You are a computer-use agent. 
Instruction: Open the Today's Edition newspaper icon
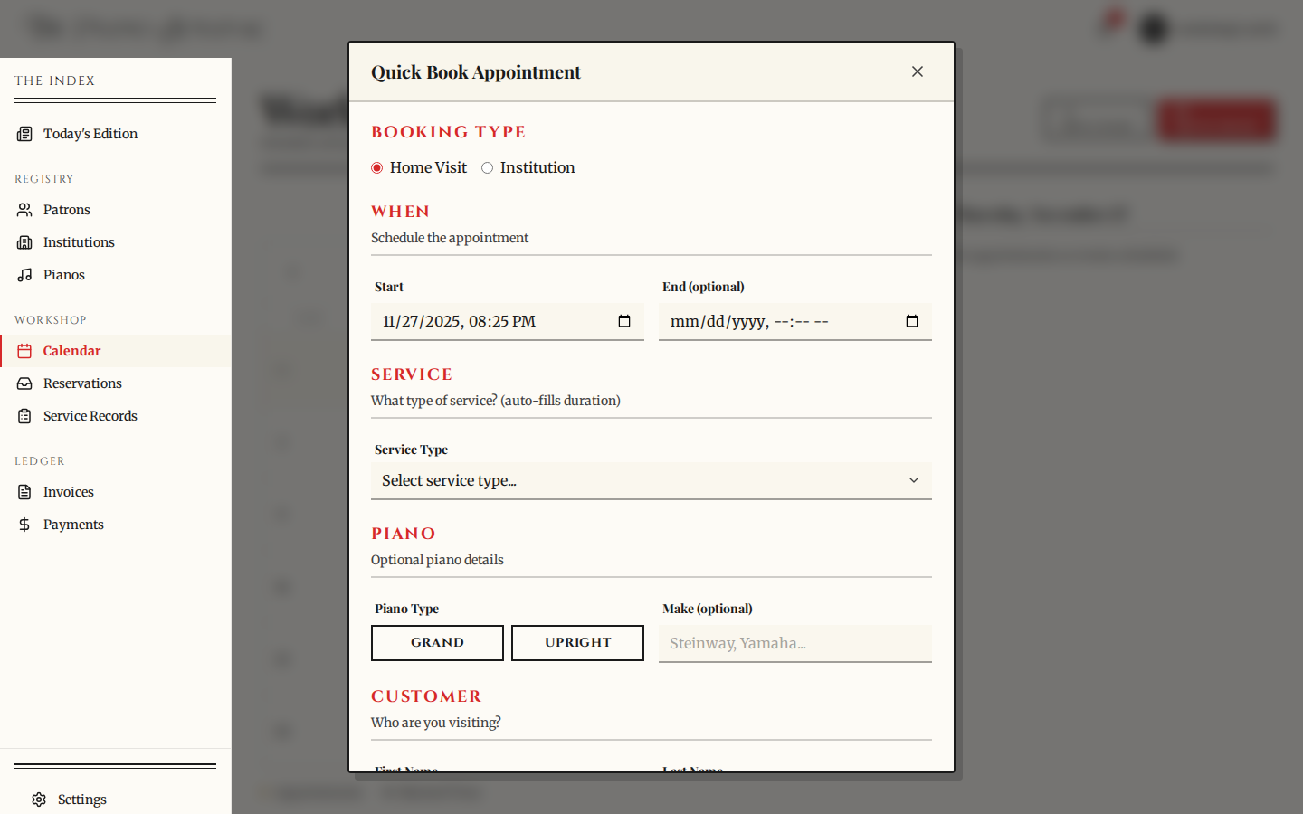[x=23, y=133]
